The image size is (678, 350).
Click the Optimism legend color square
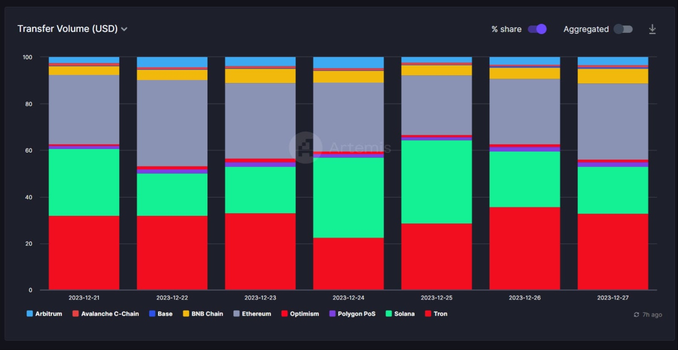(284, 313)
